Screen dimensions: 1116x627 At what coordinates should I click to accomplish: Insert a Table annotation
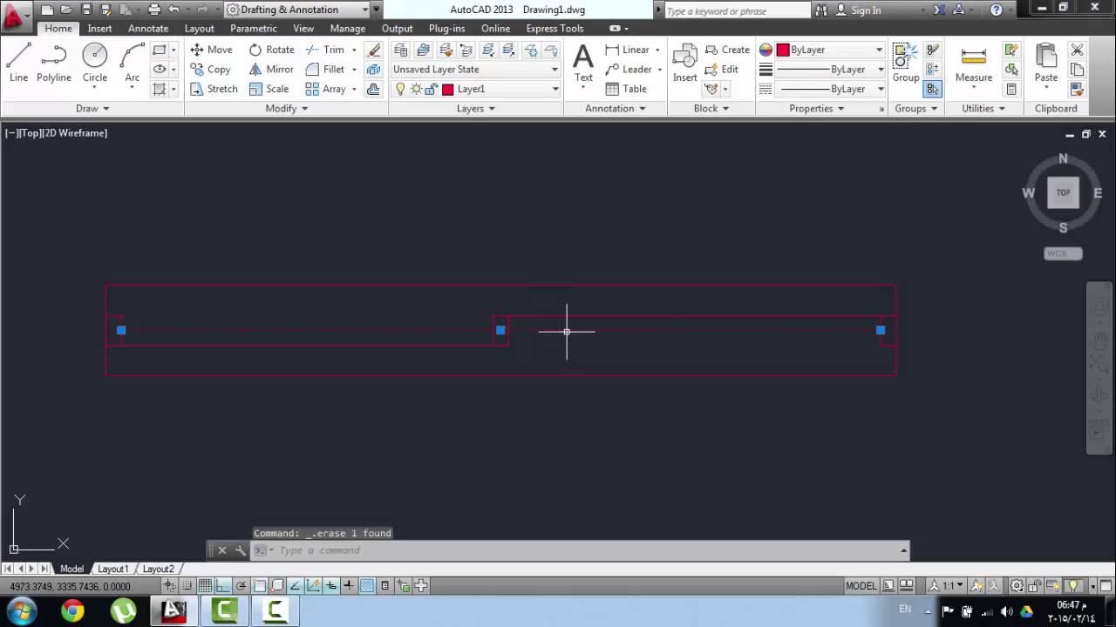click(626, 89)
